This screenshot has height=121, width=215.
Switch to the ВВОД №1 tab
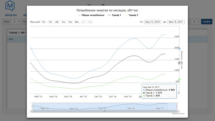11,15
